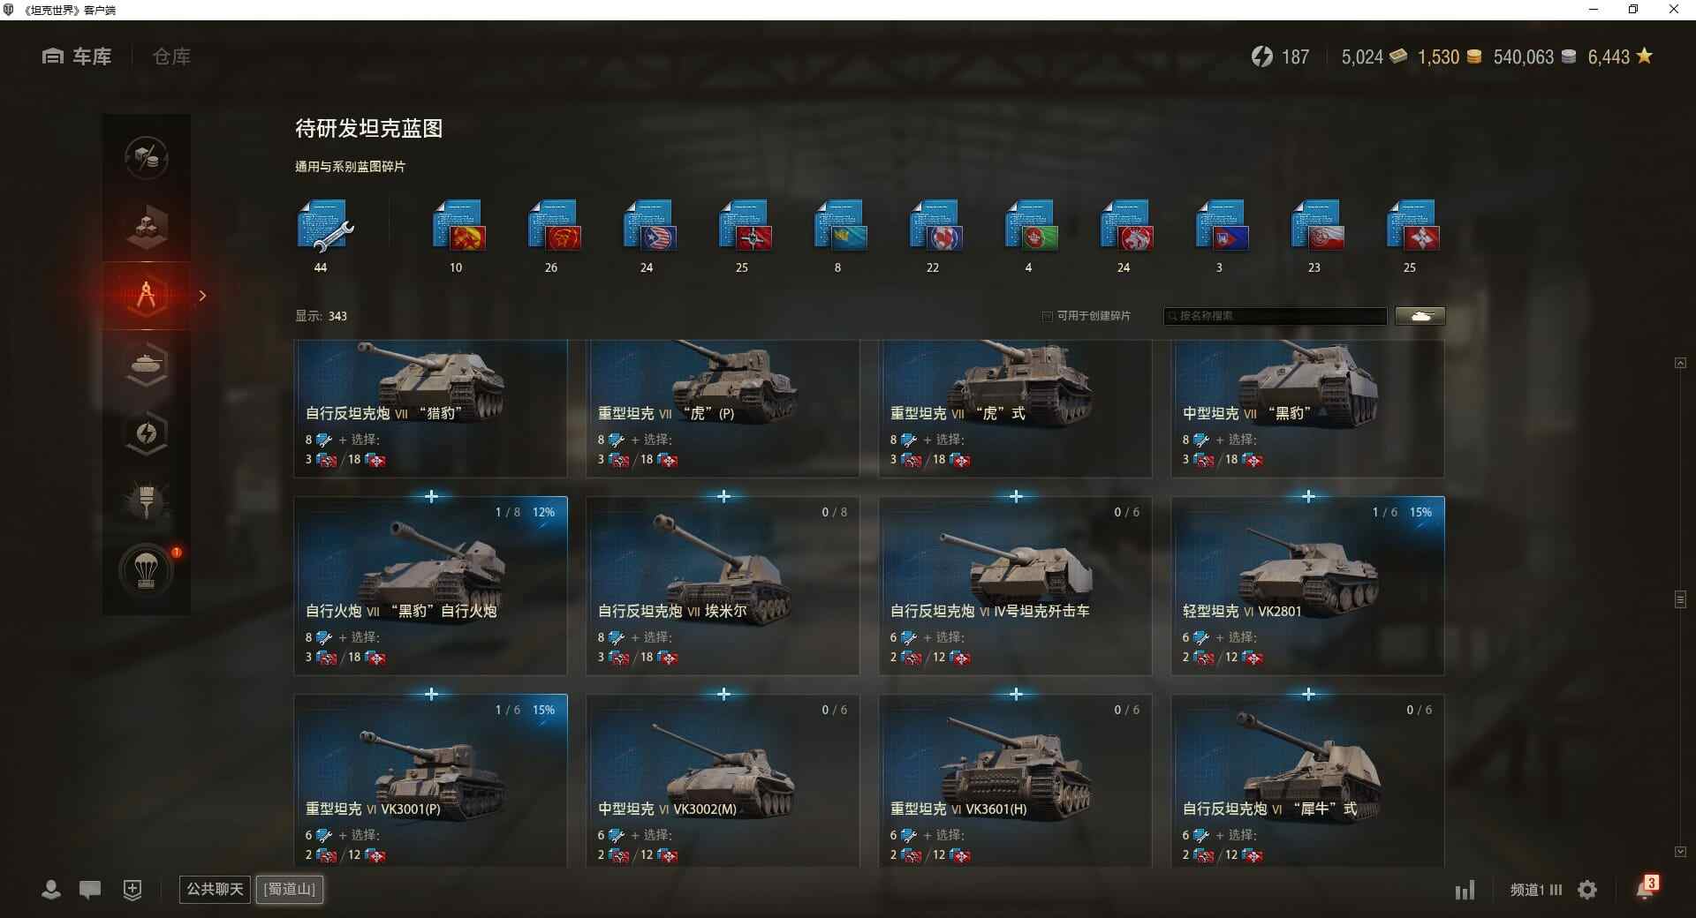The width and height of the screenshot is (1696, 918).
Task: Open the settings gear in bottom bar
Action: point(1587,890)
